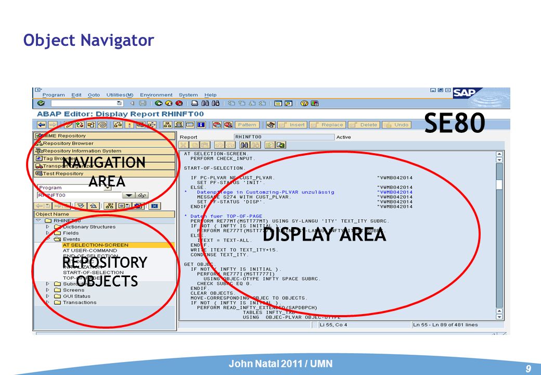The image size is (541, 375).
Task: Click the green Back arrow icon
Action: coord(158,103)
